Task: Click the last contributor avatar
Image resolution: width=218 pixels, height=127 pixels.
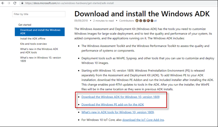Action: [152, 21]
